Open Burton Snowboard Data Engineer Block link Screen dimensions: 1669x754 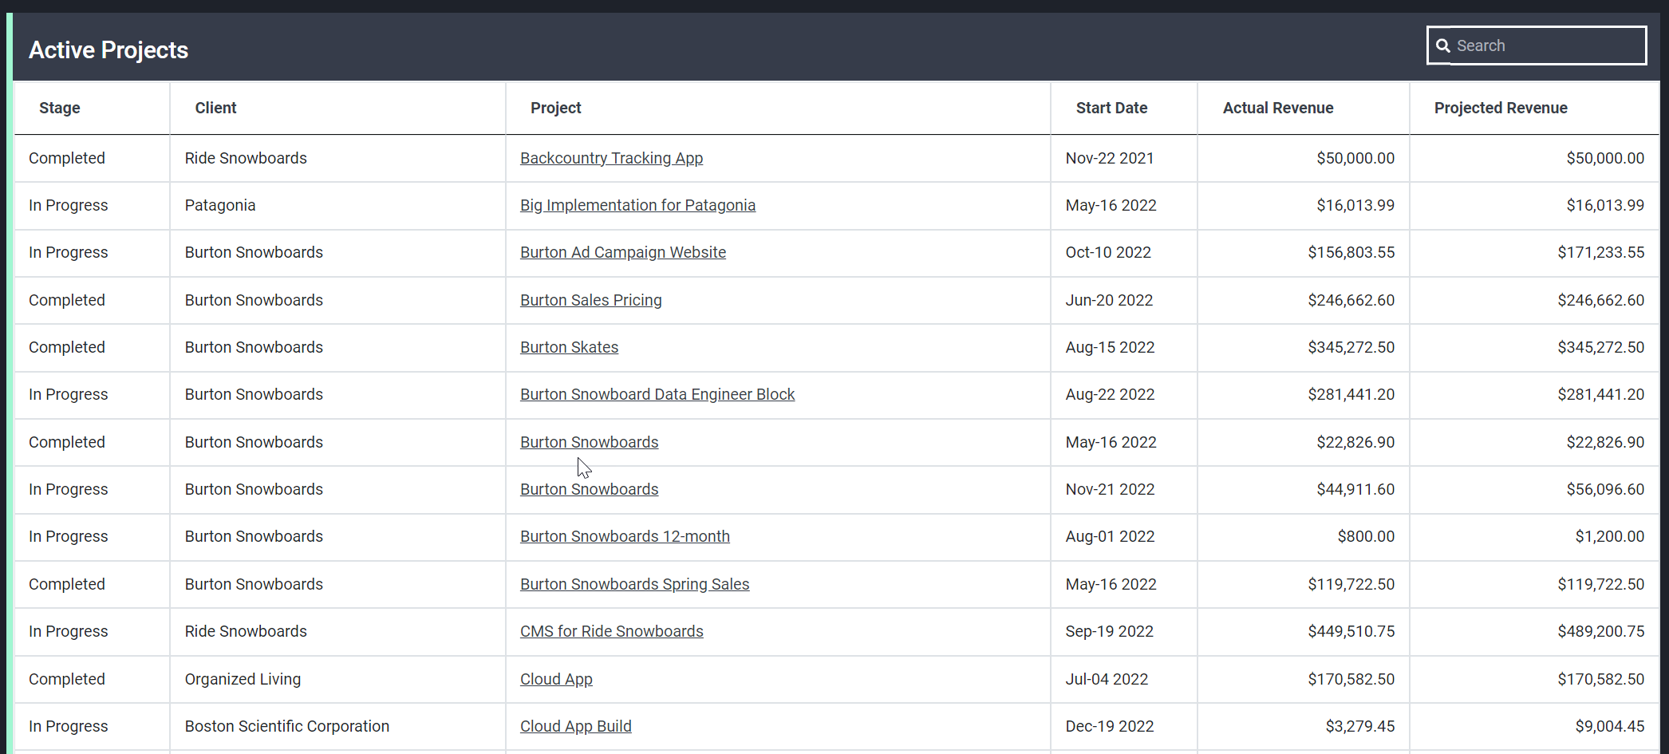point(657,394)
